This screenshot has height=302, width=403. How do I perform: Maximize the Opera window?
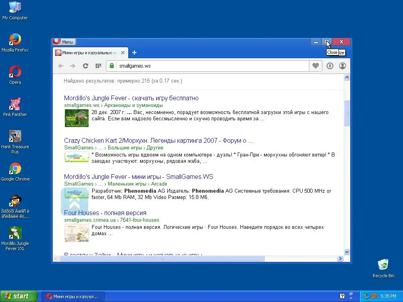[326, 42]
